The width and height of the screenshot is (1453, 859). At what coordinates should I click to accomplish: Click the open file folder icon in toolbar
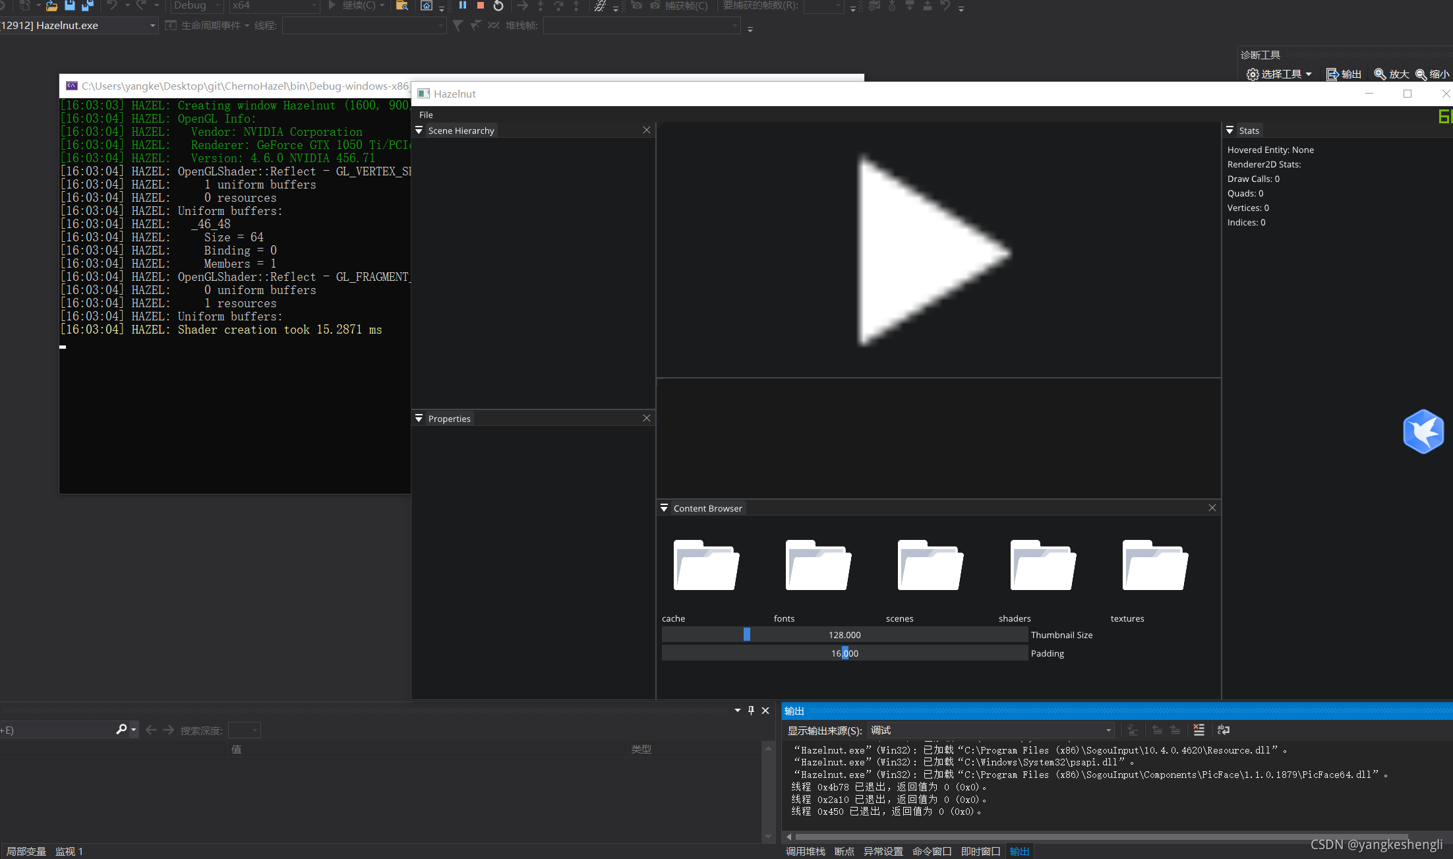(51, 5)
